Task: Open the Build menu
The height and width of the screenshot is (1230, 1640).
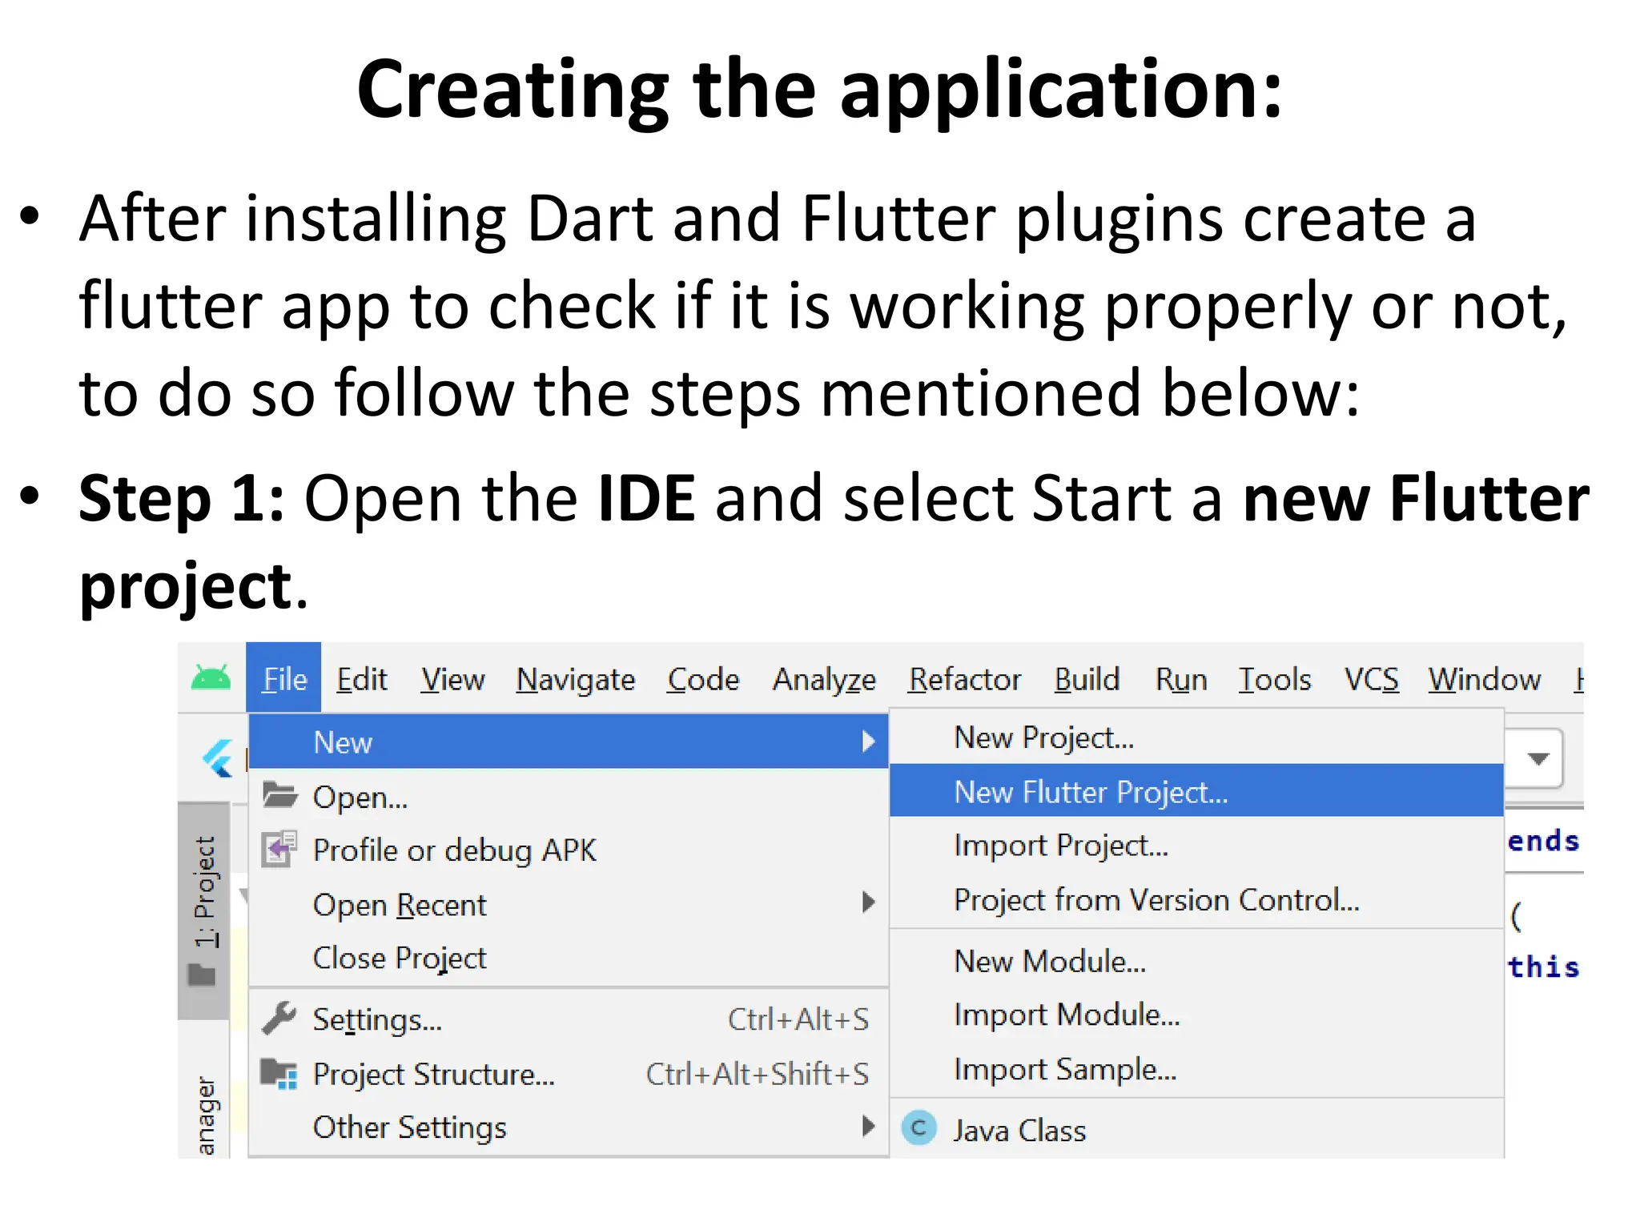Action: (x=1086, y=679)
